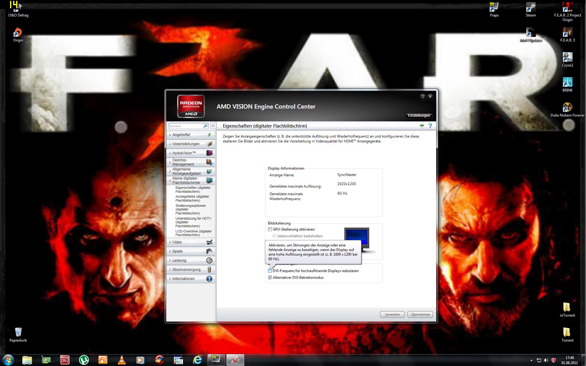586x366 pixels.
Task: Expand the Video section
Action: tap(177, 242)
